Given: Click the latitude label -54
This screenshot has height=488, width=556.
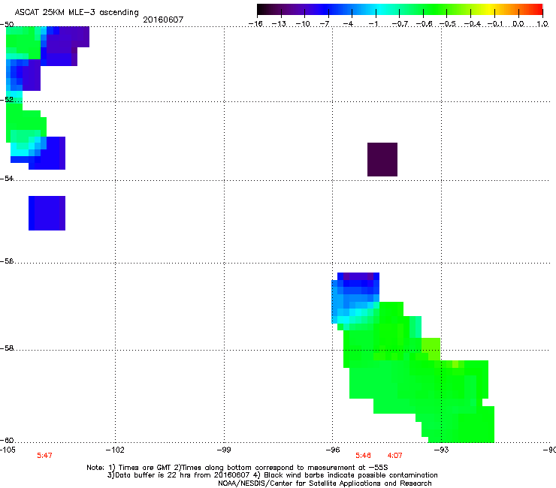Looking at the screenshot, I should point(8,178).
